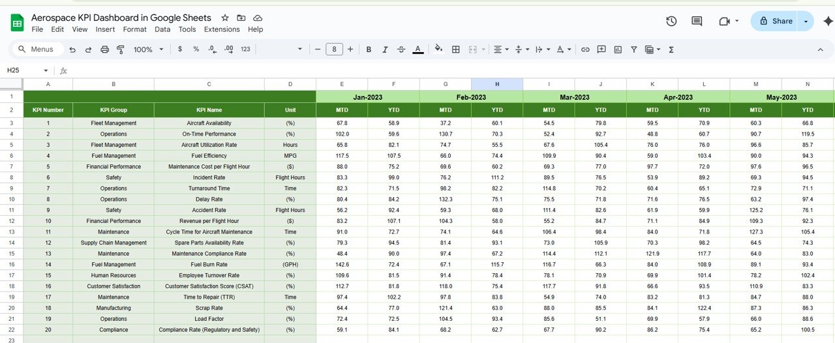This screenshot has width=835, height=343.
Task: Open the Format menu
Action: (135, 29)
